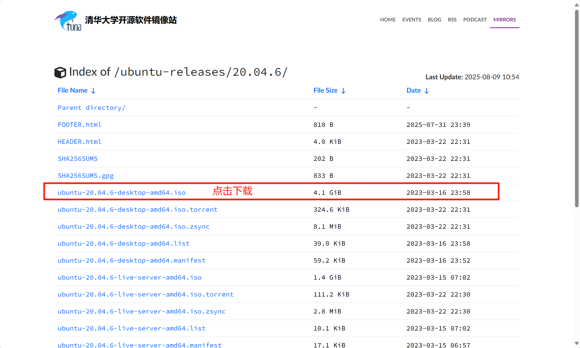Click the Last Update 2025-08-09 10:54 text

coord(472,77)
